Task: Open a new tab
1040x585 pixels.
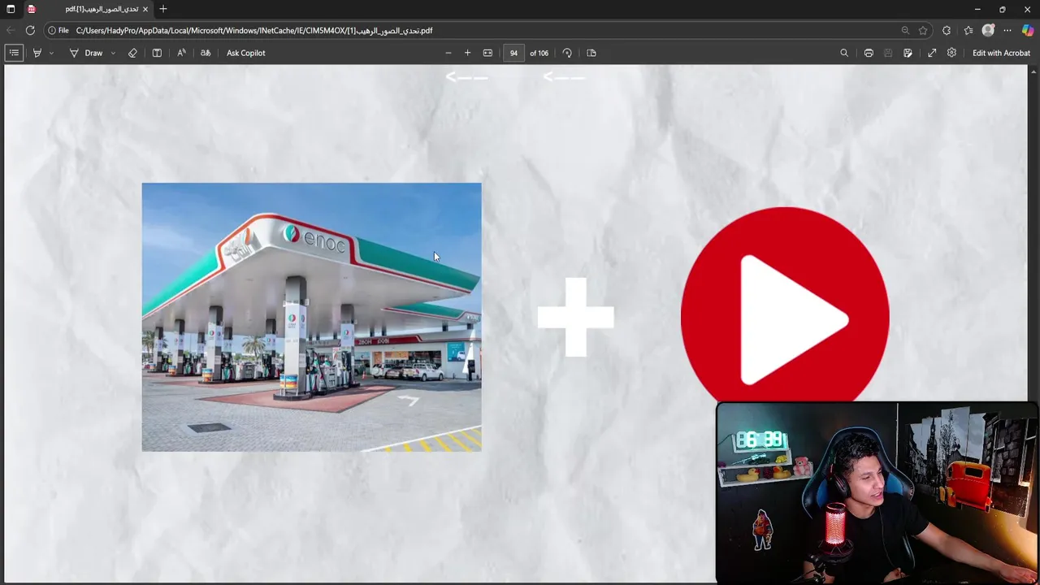Action: click(163, 9)
